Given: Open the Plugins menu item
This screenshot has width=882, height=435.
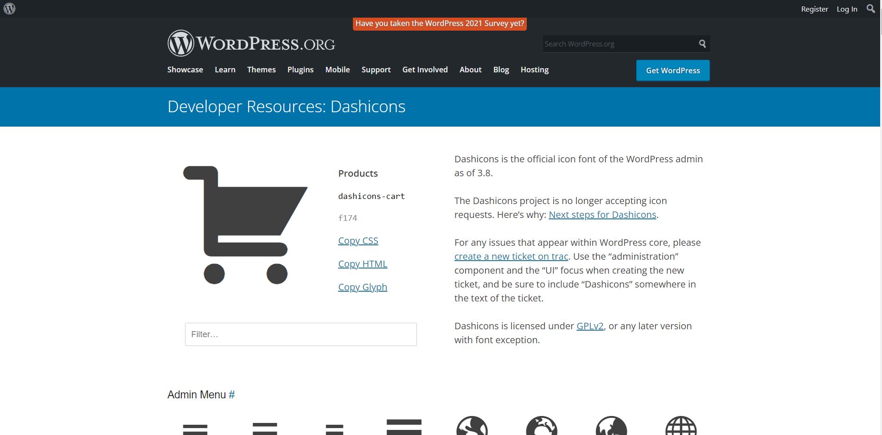Looking at the screenshot, I should 300,70.
